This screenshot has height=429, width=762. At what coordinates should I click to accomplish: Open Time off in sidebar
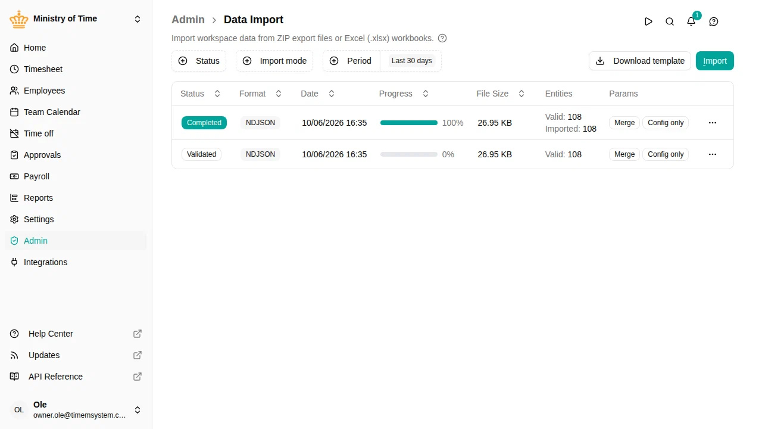(76, 133)
